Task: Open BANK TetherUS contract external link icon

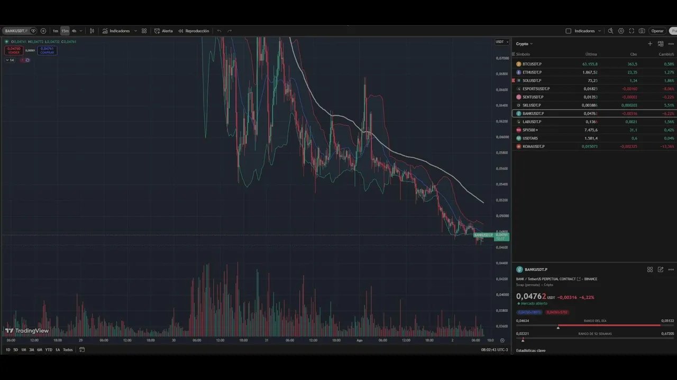Action: click(579, 279)
